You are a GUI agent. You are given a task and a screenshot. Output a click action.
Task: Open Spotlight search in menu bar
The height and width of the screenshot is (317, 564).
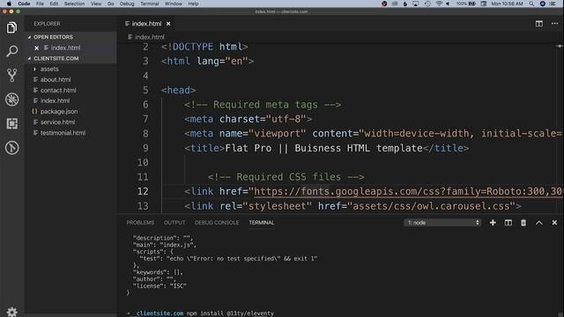click(531, 4)
